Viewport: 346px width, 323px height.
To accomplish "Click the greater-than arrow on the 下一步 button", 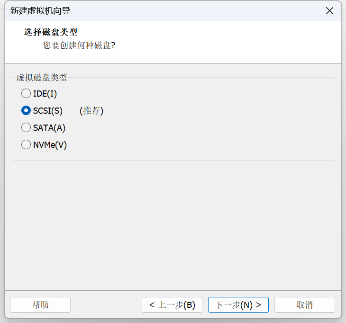I will [258, 305].
